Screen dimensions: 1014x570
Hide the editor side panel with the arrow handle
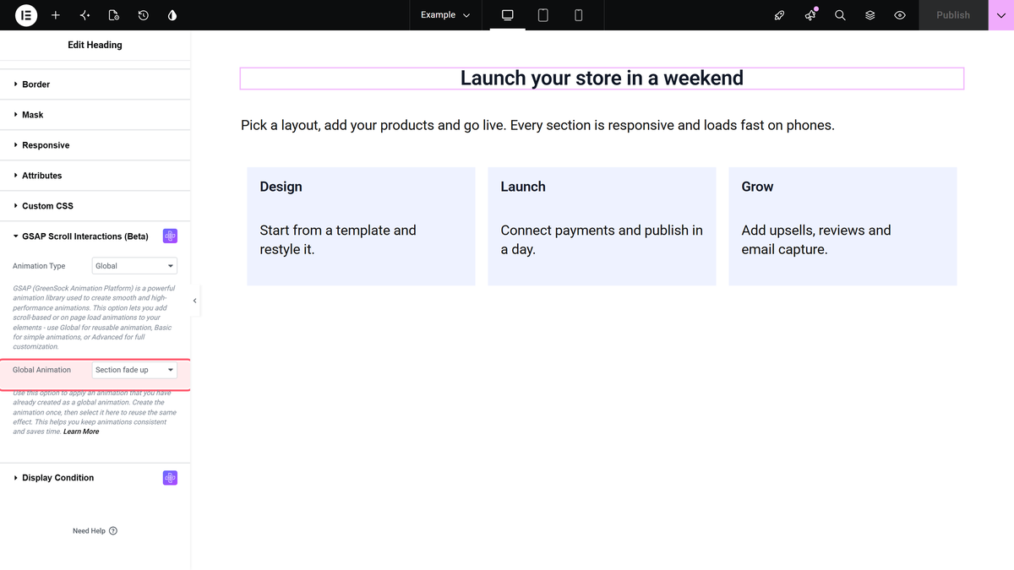tap(195, 301)
